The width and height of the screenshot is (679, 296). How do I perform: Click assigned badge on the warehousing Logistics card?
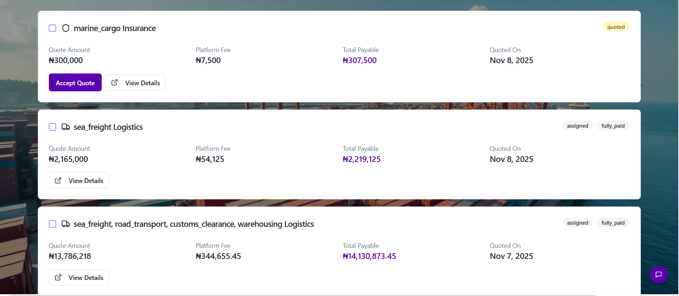[577, 223]
